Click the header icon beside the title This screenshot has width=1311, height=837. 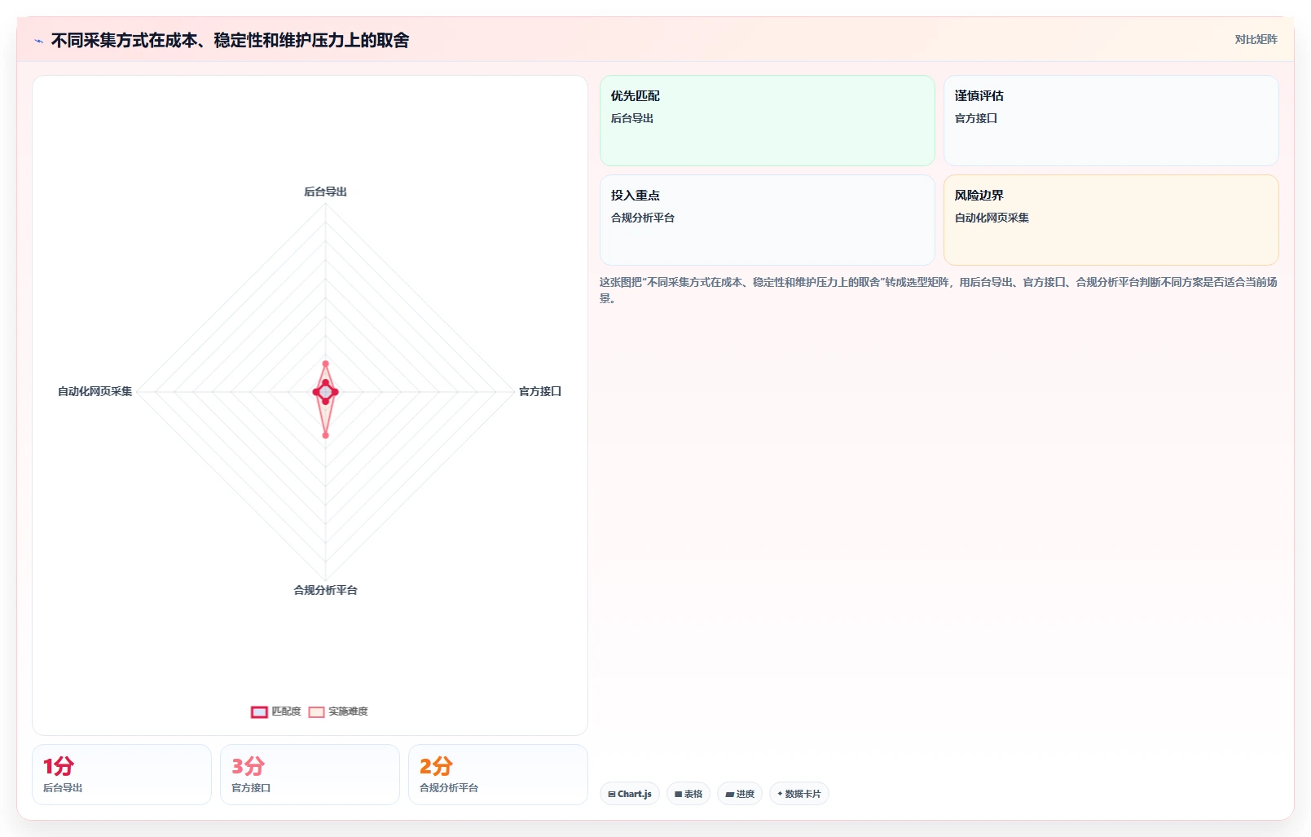click(38, 41)
